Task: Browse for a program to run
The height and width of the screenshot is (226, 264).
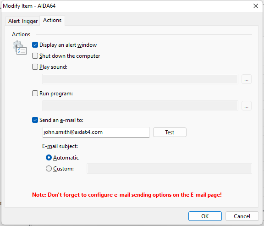Action: [247, 106]
